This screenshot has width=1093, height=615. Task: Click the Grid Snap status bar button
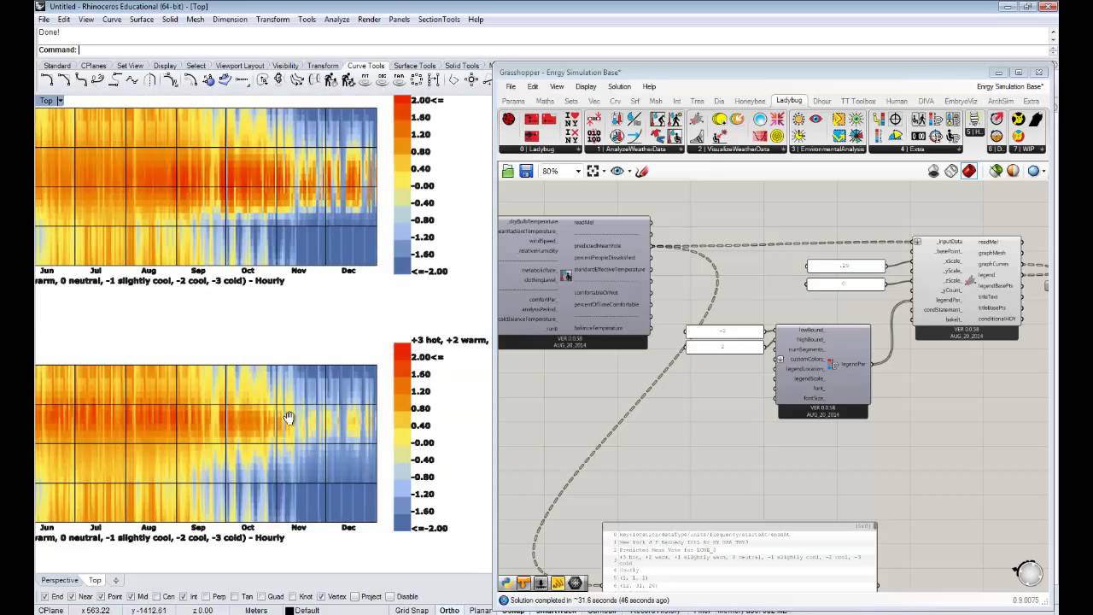[x=412, y=610]
